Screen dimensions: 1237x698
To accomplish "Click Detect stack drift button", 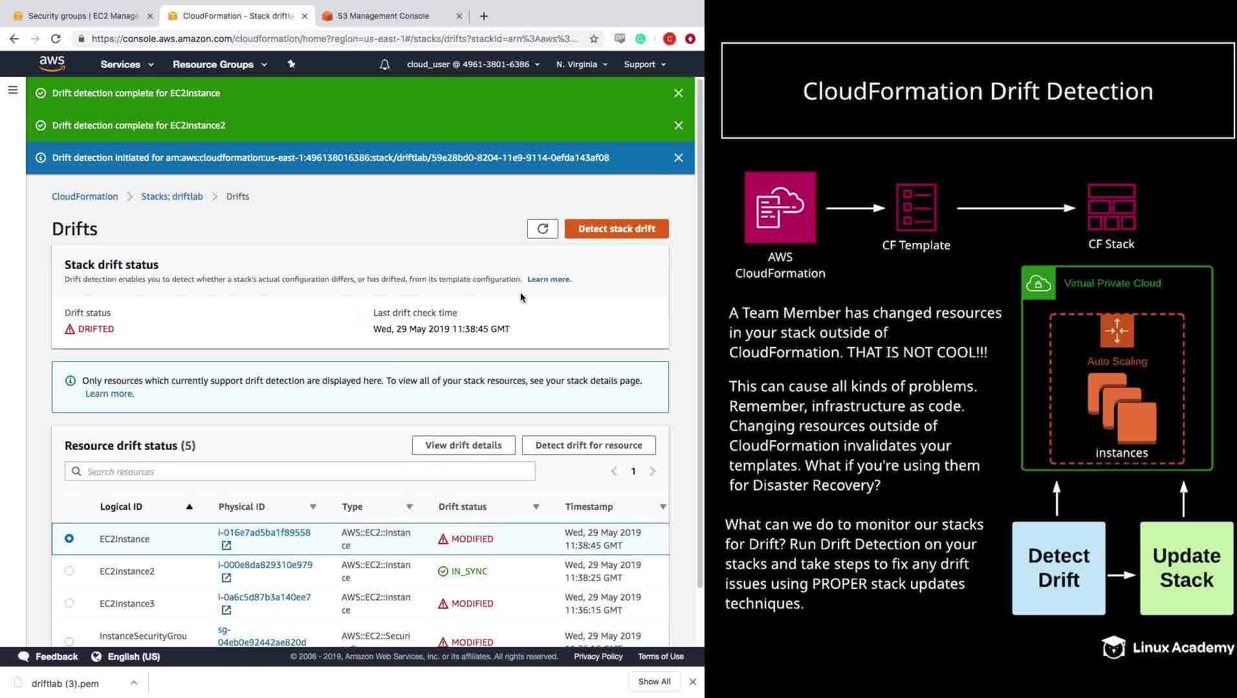I will click(x=617, y=229).
